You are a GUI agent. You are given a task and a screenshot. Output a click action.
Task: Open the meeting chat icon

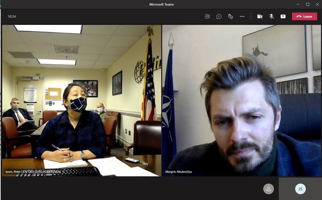pos(219,16)
